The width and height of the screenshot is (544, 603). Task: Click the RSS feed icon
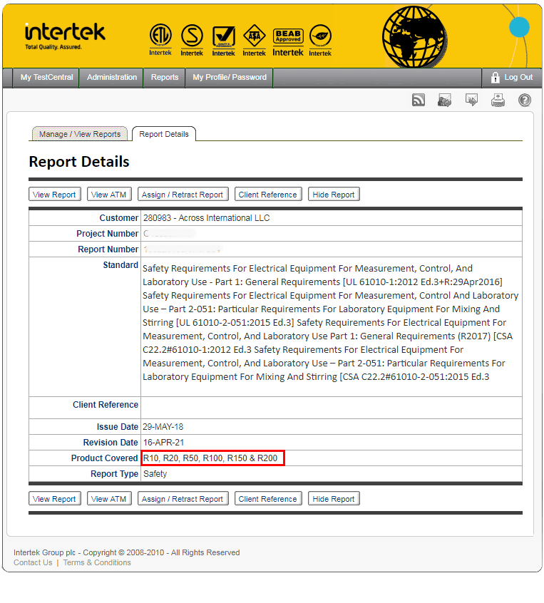(x=419, y=100)
